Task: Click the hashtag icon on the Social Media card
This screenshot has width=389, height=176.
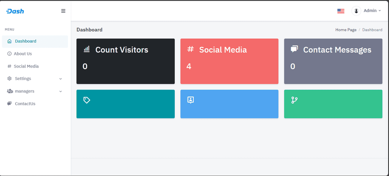Action: pyautogui.click(x=190, y=49)
